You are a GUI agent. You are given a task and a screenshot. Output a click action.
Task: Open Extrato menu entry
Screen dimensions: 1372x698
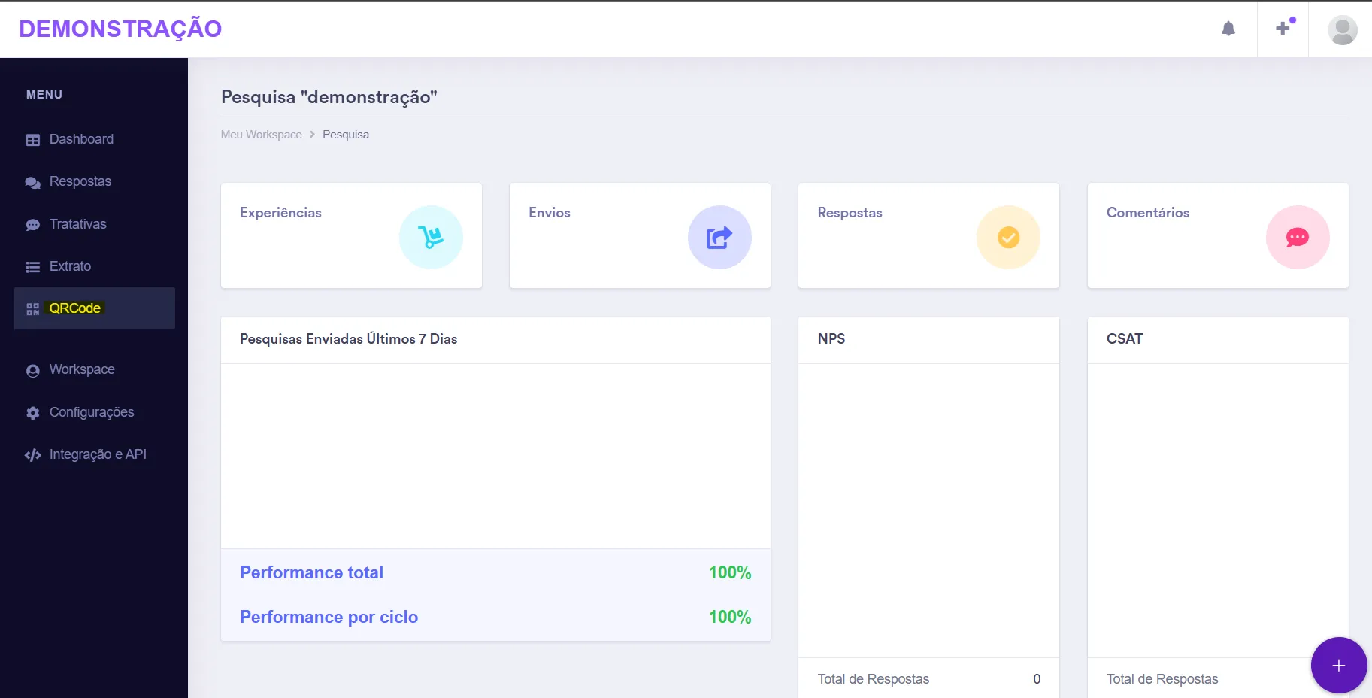[x=70, y=266]
